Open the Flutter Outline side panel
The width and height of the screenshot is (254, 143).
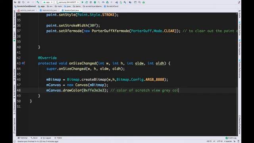(x=240, y=28)
